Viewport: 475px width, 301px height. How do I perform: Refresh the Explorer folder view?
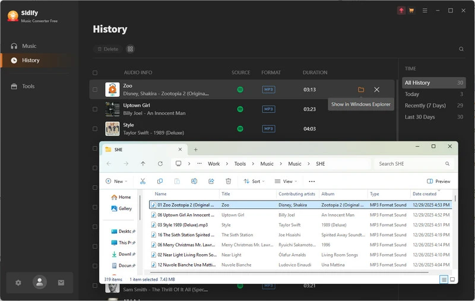tap(160, 163)
